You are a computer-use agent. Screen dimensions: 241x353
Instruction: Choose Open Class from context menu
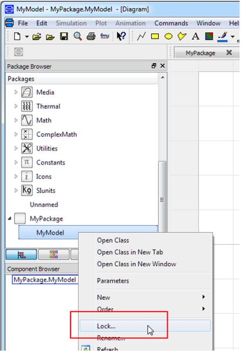click(113, 240)
